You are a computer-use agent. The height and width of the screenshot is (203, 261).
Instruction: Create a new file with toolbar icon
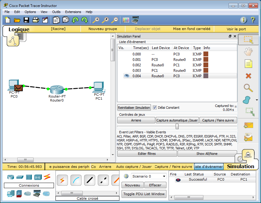[8, 20]
